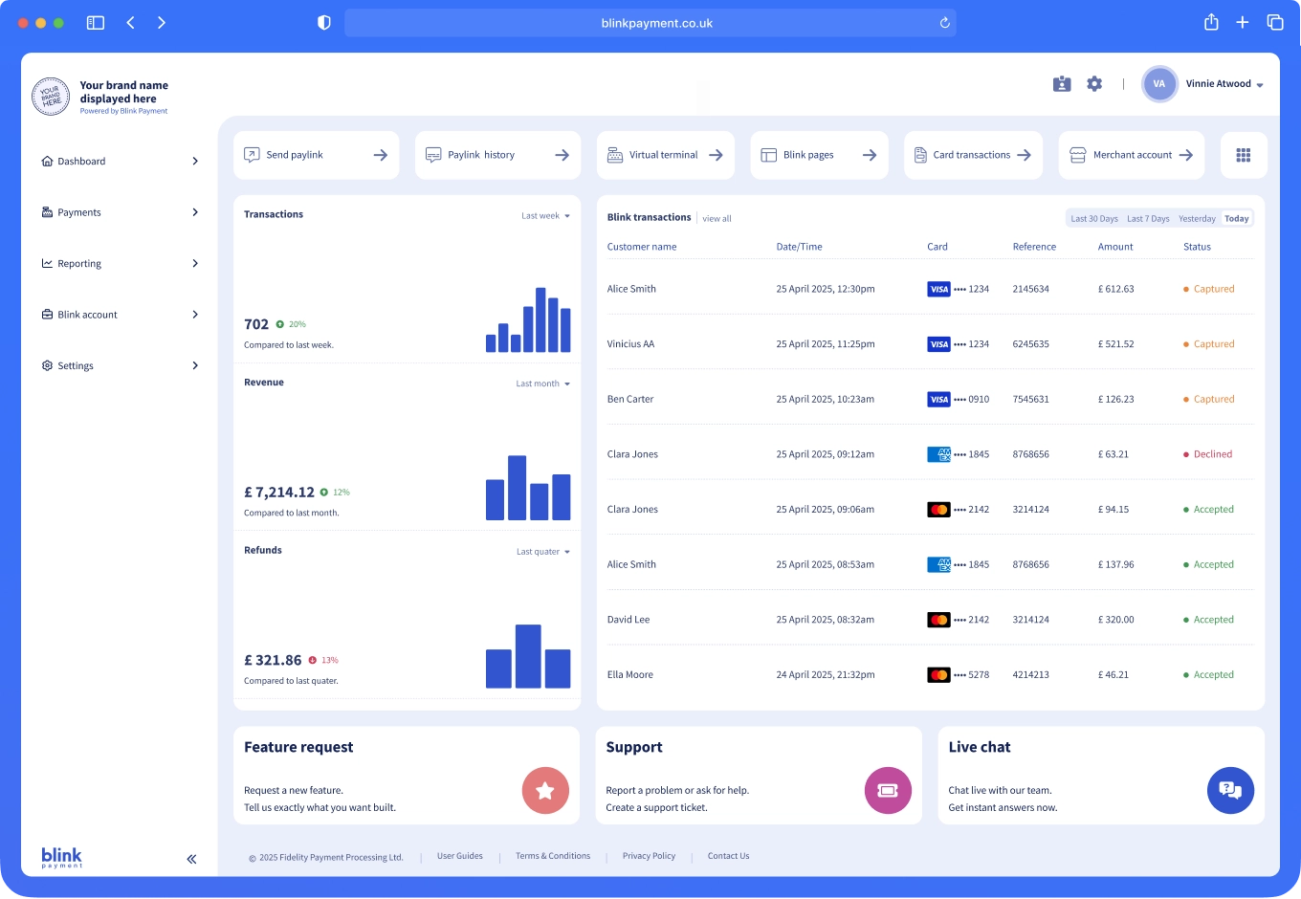Expand the sidebar Settings menu chevron
The image size is (1301, 899).
pyautogui.click(x=195, y=366)
